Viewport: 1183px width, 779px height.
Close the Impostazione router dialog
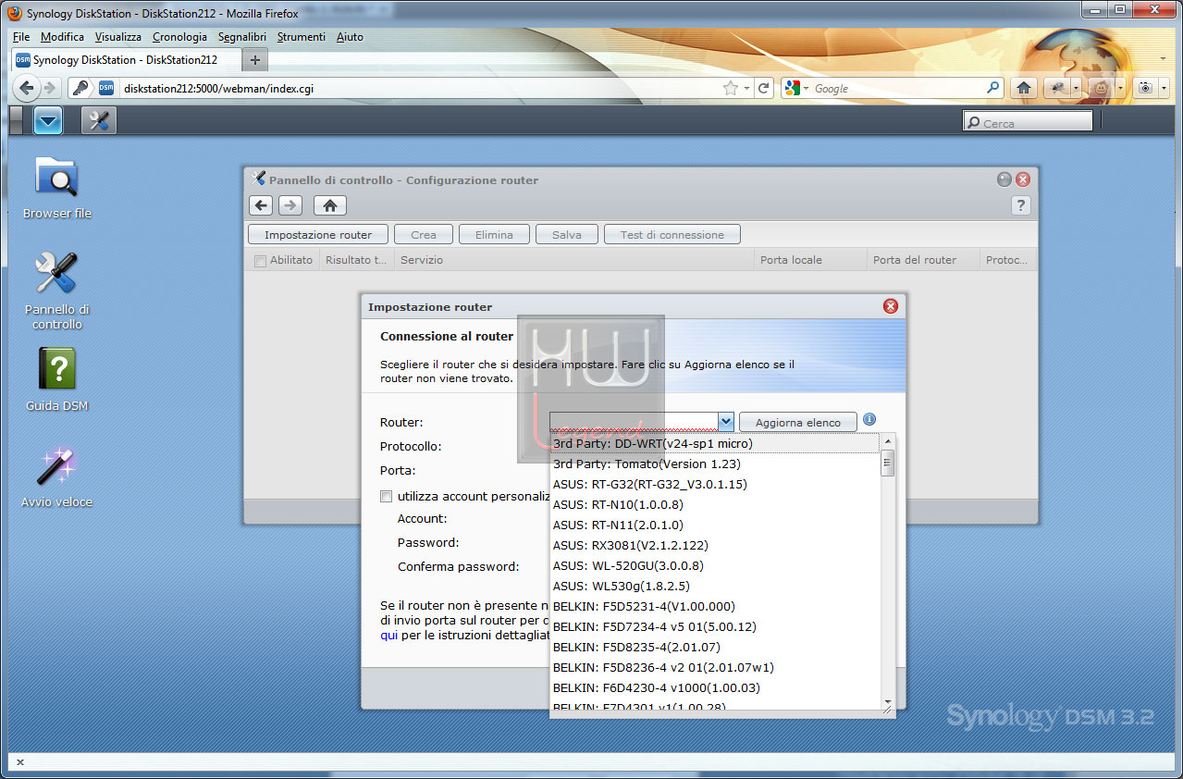[x=891, y=306]
